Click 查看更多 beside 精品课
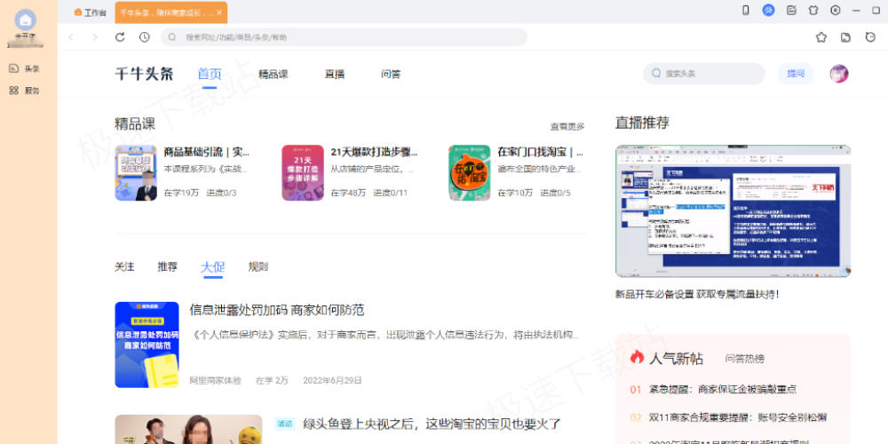Image resolution: width=888 pixels, height=444 pixels. pos(567,126)
